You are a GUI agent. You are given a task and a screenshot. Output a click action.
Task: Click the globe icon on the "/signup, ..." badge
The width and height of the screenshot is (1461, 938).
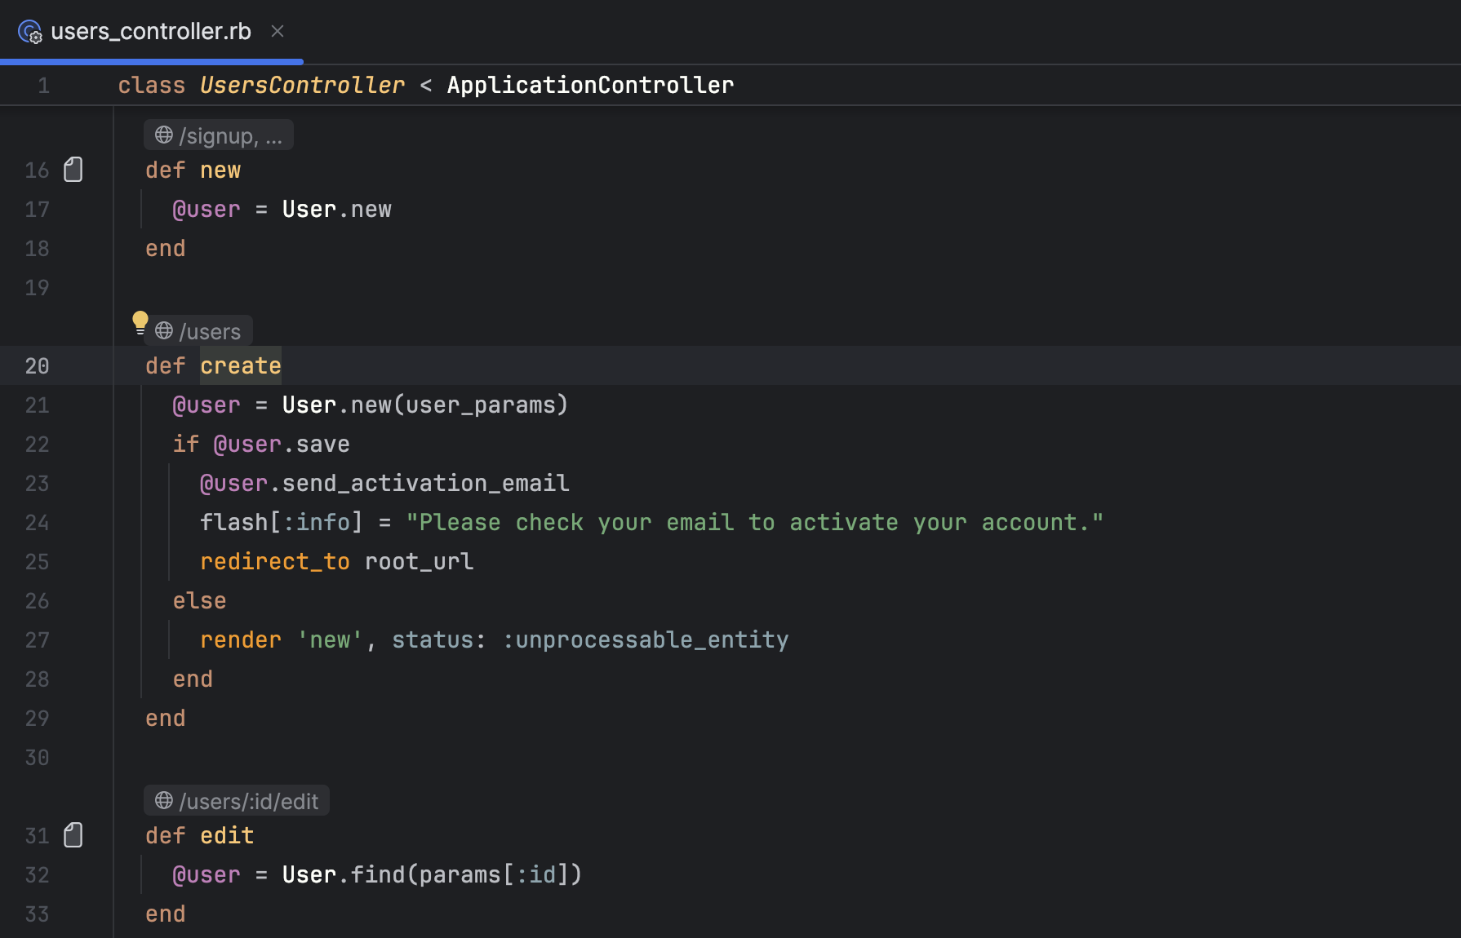163,135
